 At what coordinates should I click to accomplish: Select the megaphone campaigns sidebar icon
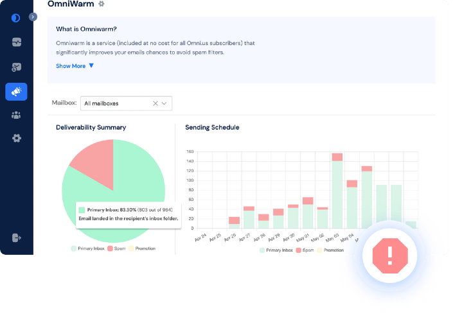click(x=16, y=92)
